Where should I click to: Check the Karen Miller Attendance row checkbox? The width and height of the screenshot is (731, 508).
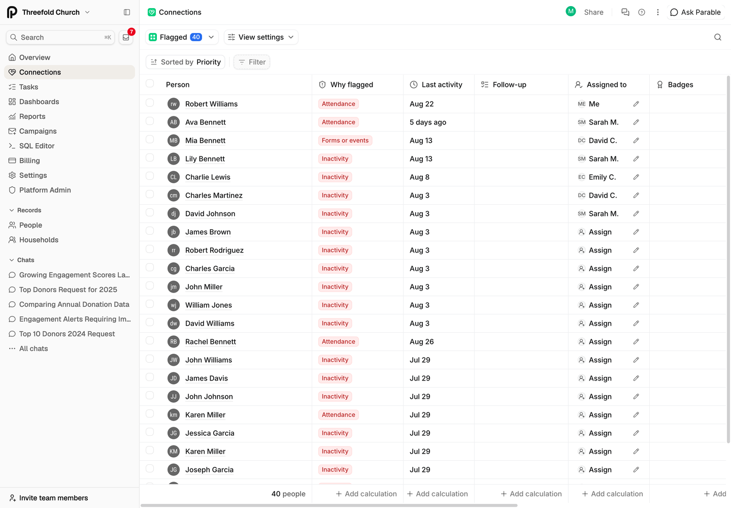(x=150, y=414)
